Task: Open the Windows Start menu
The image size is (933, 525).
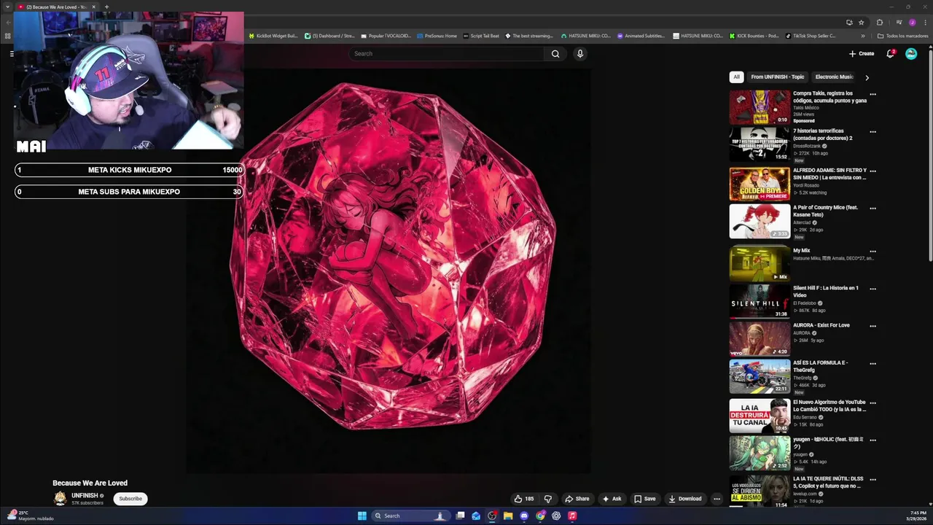Action: click(x=362, y=516)
